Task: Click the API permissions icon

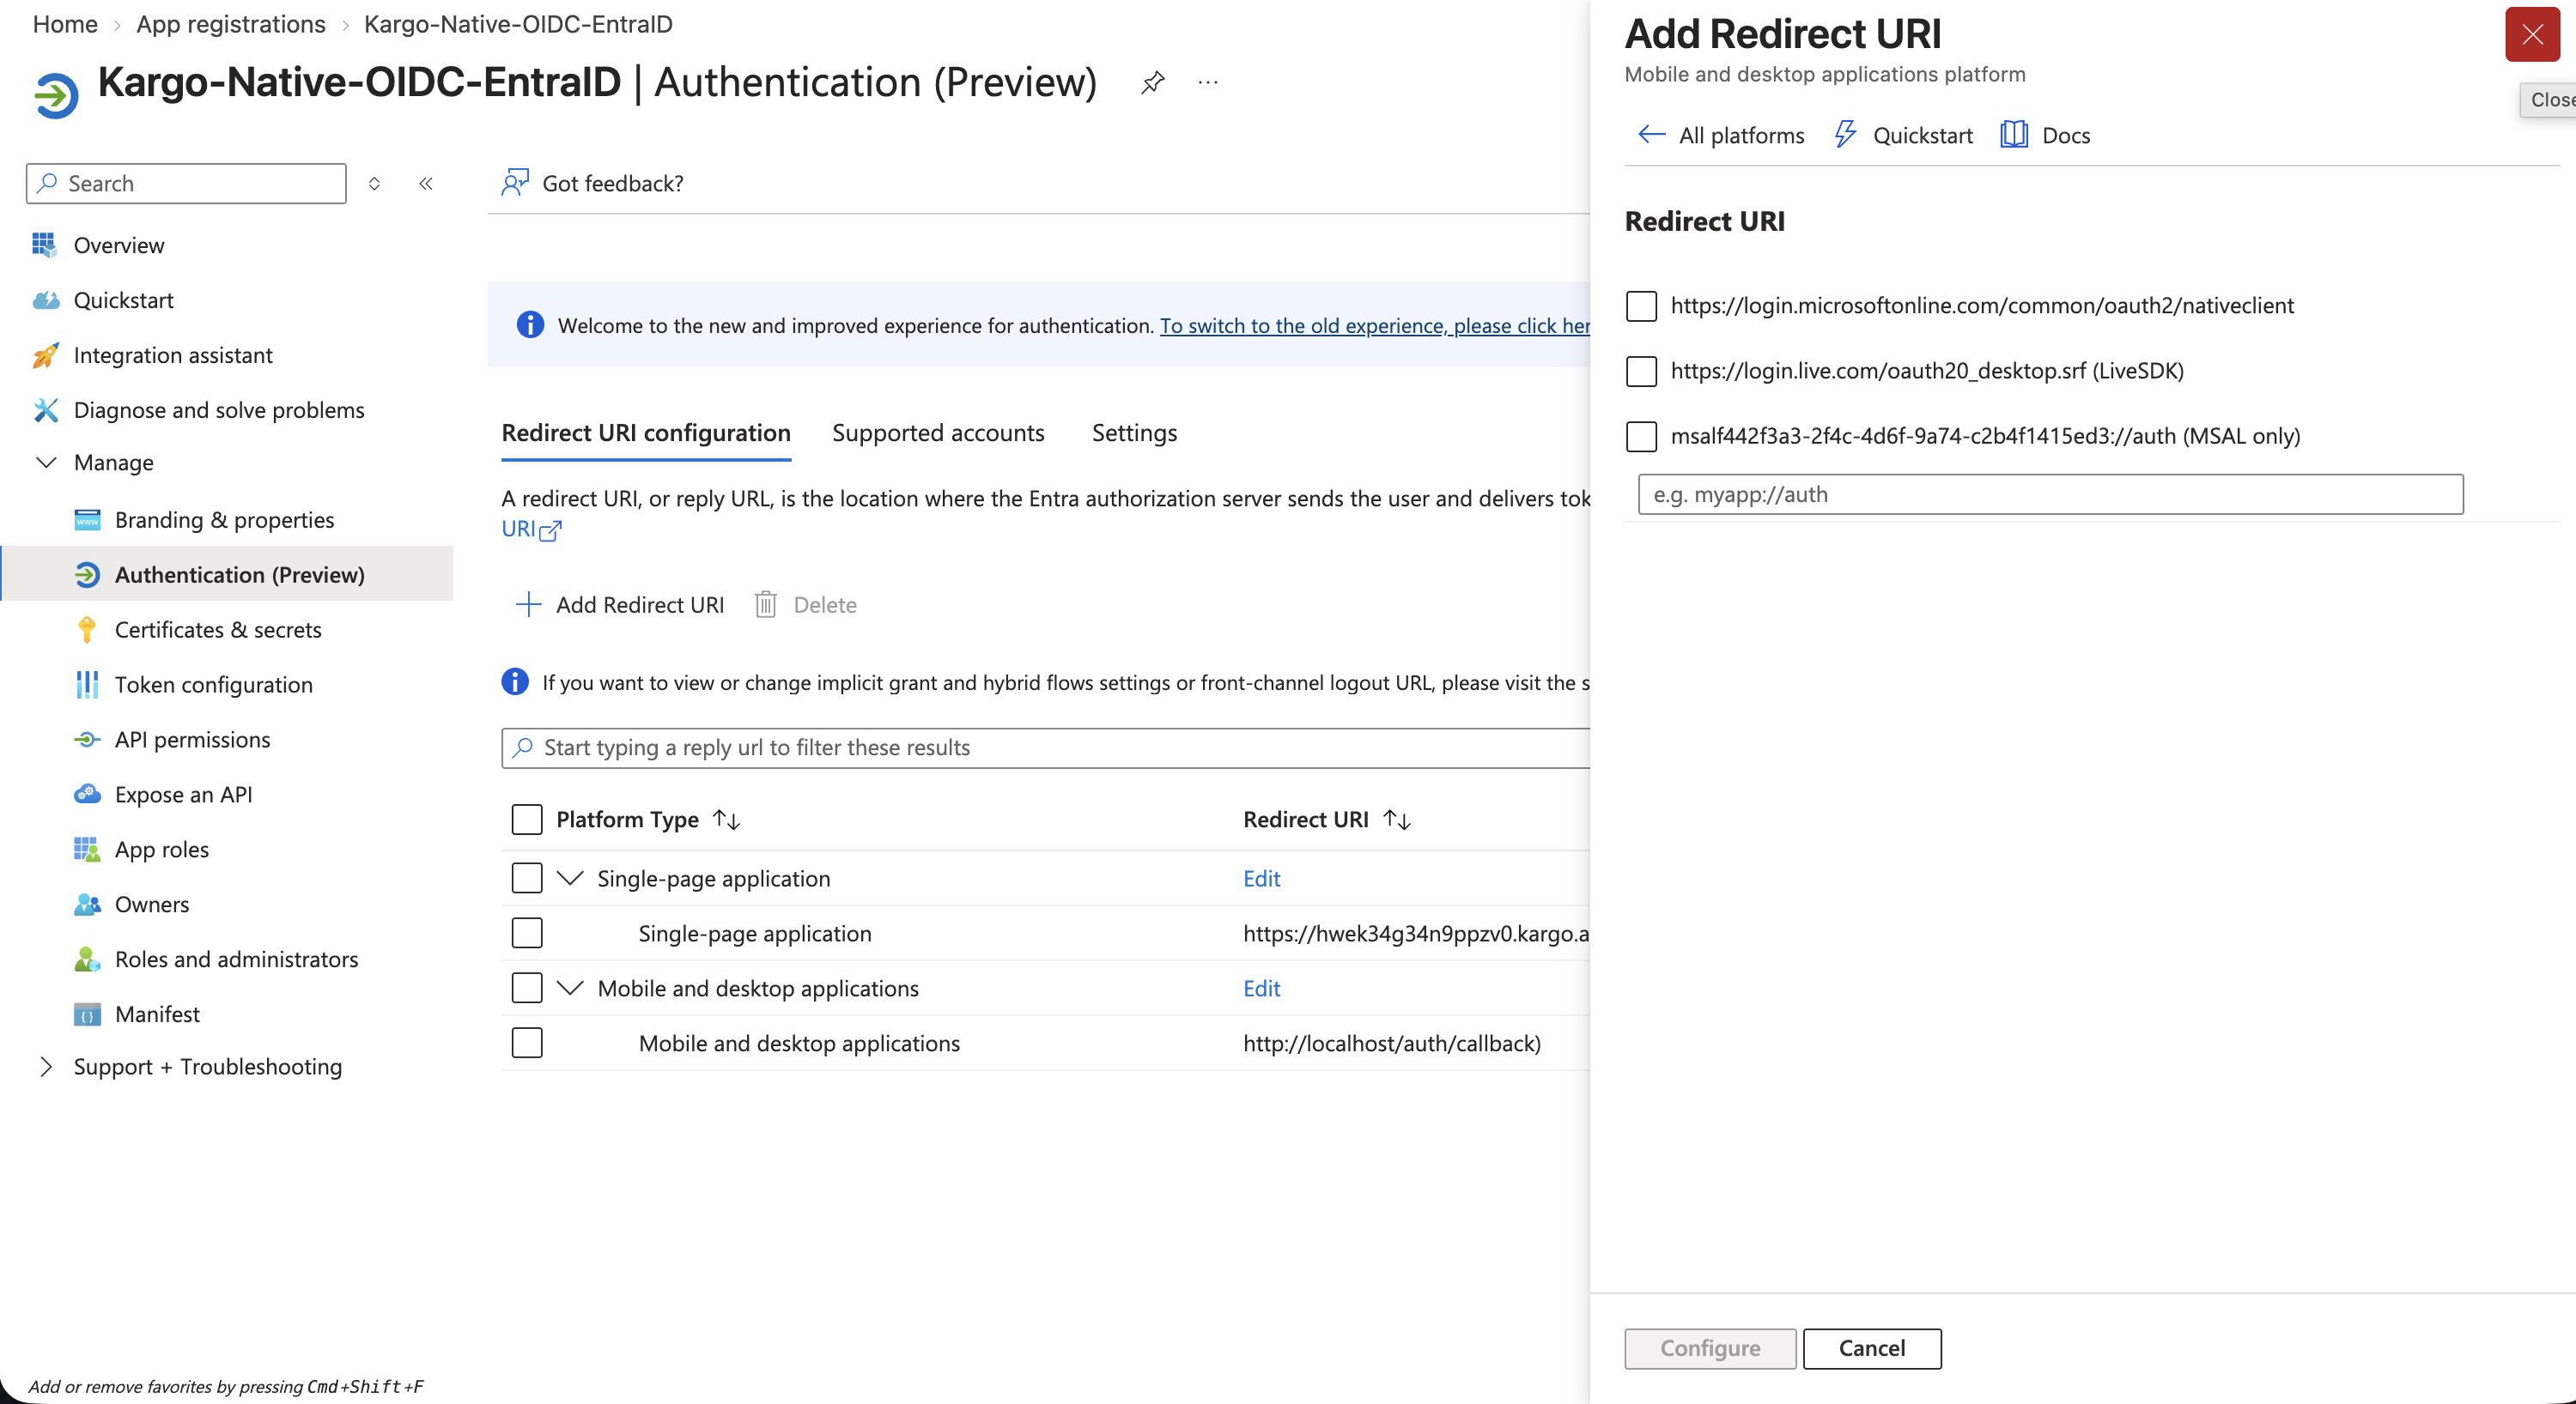Action: click(87, 740)
